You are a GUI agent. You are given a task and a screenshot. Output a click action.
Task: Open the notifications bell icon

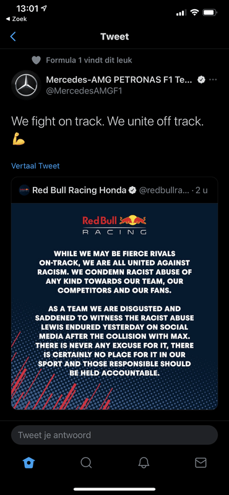[144, 463]
